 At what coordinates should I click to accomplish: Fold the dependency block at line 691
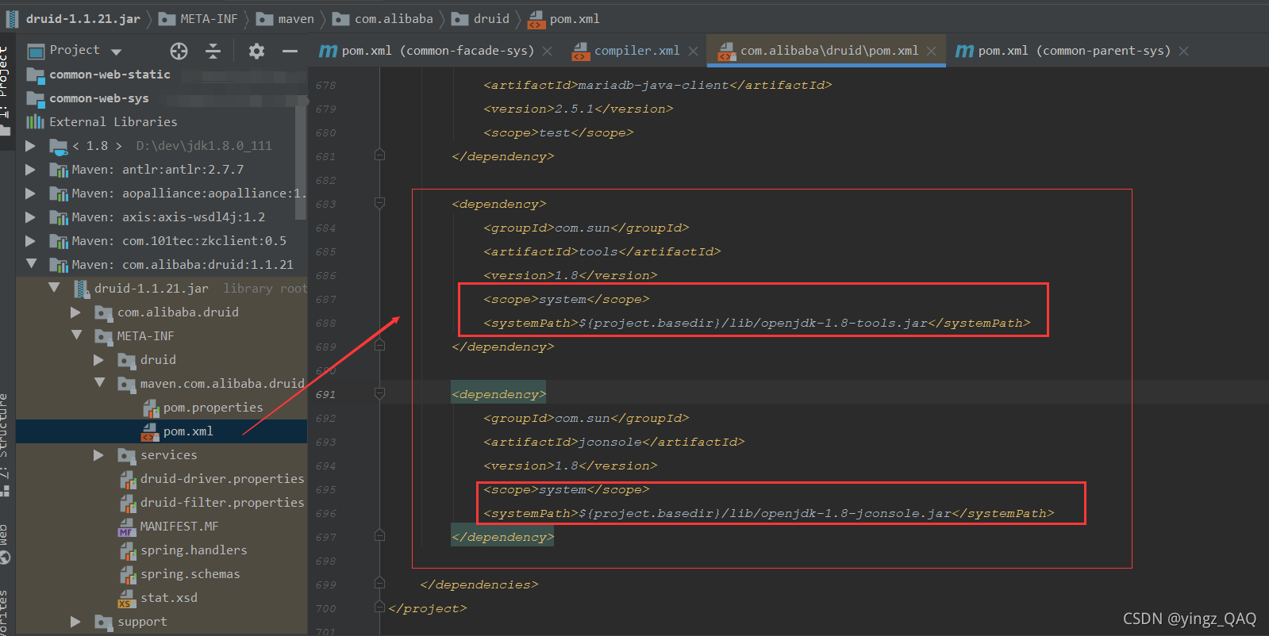(x=380, y=393)
